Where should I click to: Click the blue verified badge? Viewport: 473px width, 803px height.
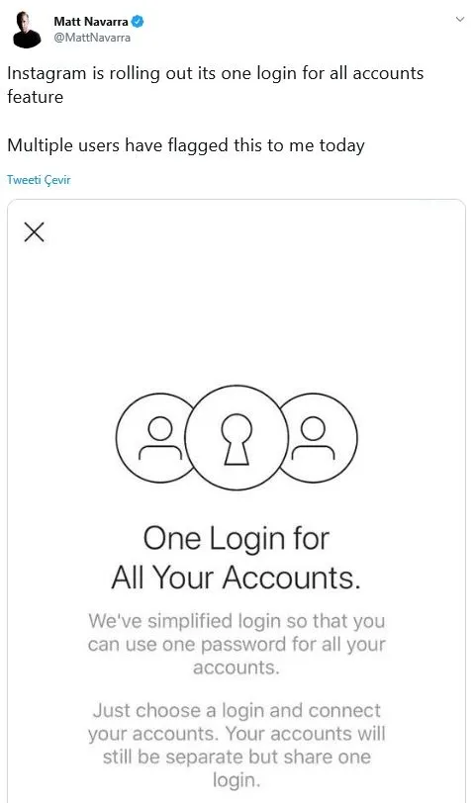pos(138,22)
